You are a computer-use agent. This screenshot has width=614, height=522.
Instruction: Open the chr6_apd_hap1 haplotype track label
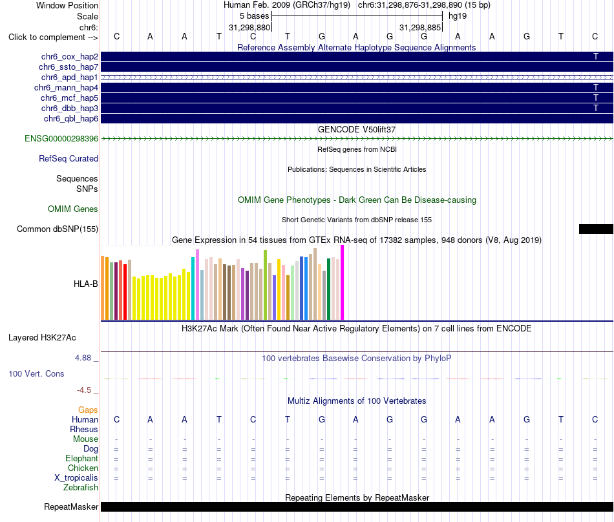[x=70, y=77]
